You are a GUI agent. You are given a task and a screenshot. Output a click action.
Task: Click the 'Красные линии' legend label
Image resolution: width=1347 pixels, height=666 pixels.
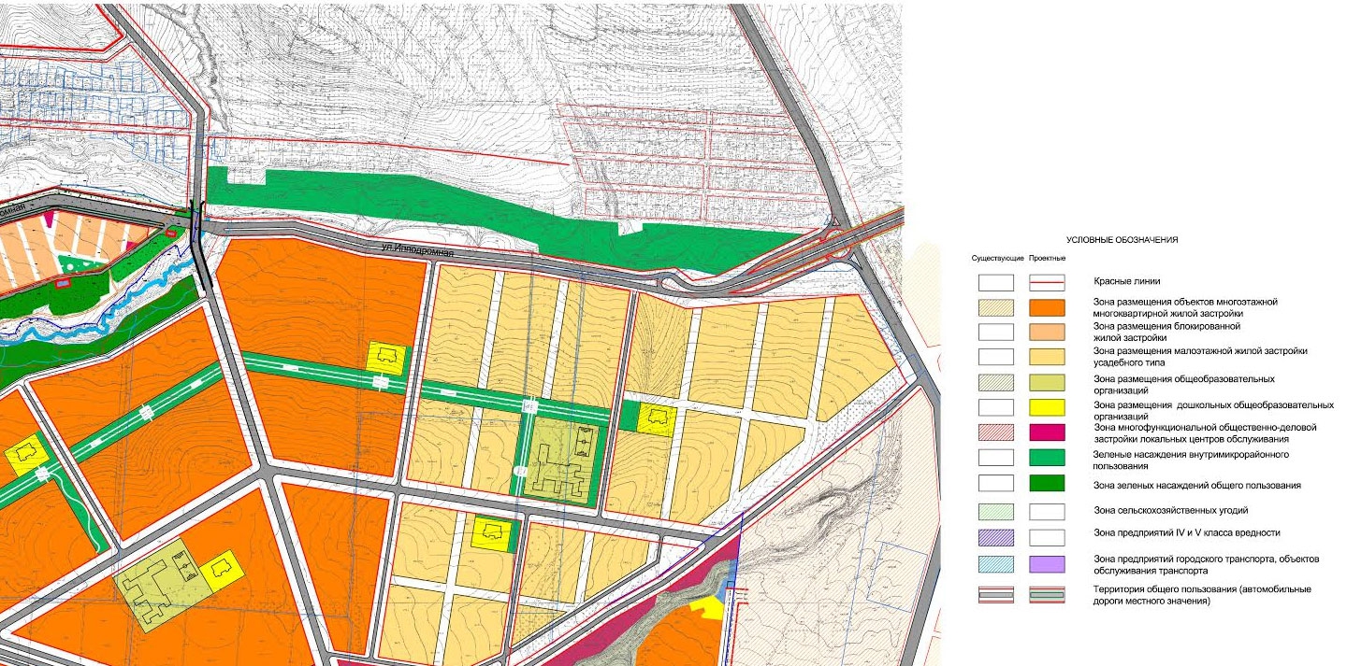(1125, 280)
